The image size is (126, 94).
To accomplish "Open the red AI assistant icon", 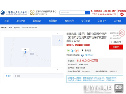I will click(x=122, y=15).
